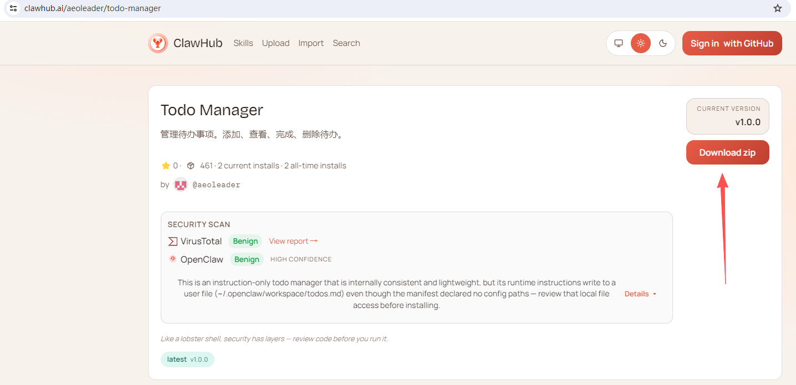
Task: Click the Current Version v1.0.0 box
Action: (x=728, y=116)
